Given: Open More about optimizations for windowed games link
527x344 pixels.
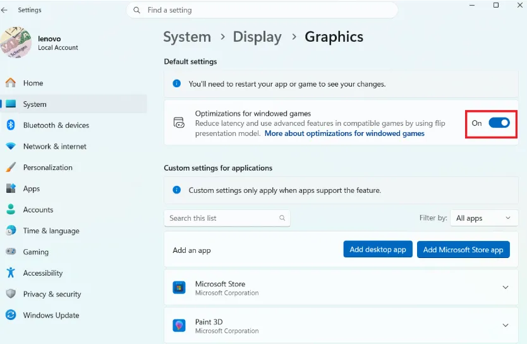Looking at the screenshot, I should click(x=344, y=133).
